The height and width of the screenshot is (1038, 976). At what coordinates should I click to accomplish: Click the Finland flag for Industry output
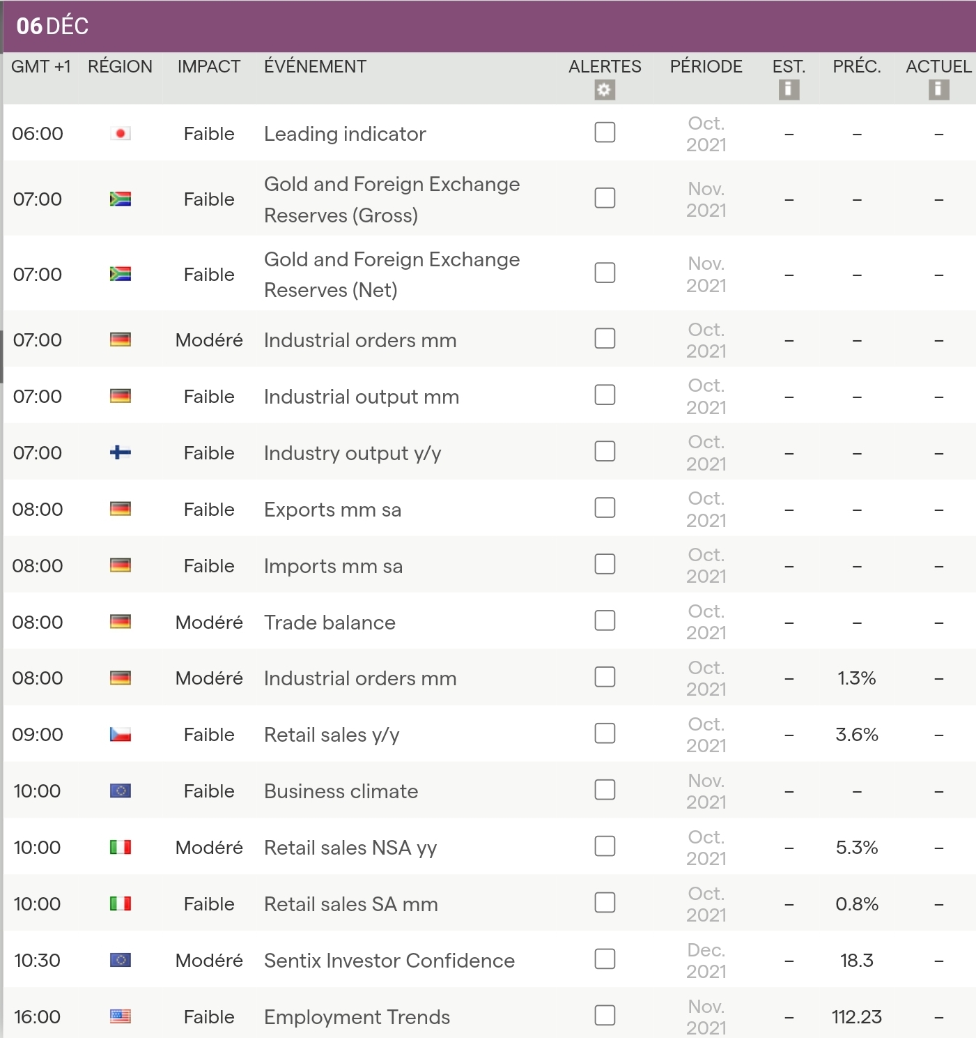121,453
